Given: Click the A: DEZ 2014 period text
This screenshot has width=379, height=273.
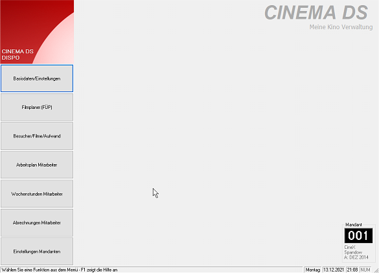Looking at the screenshot, I should [356, 257].
